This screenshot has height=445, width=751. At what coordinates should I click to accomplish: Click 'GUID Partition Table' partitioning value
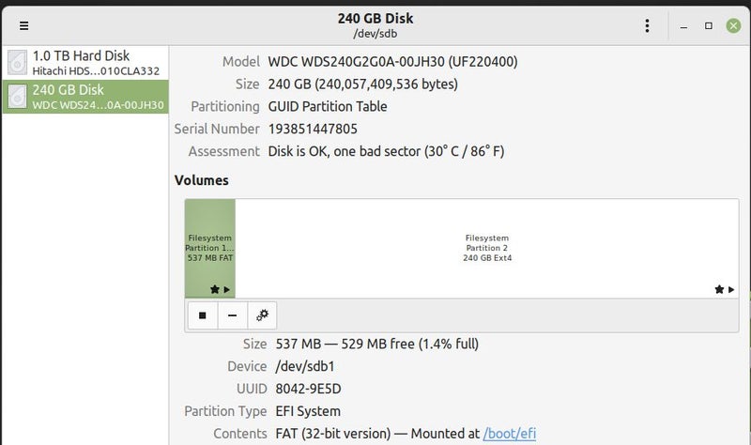pos(328,106)
